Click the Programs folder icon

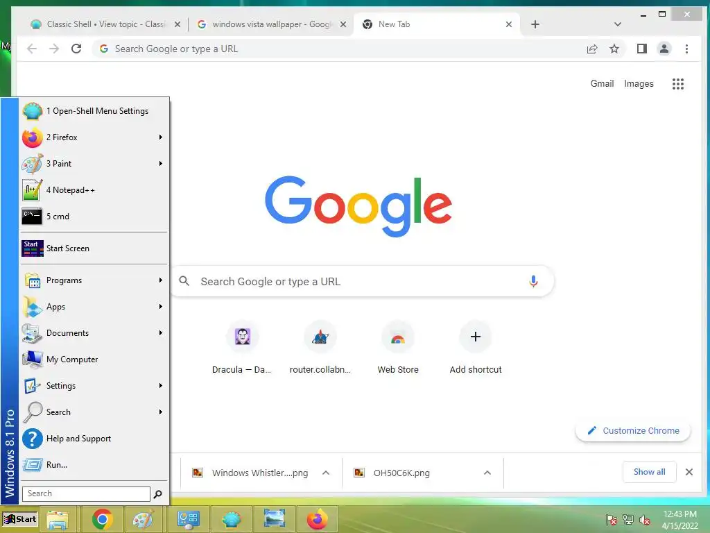tap(32, 280)
